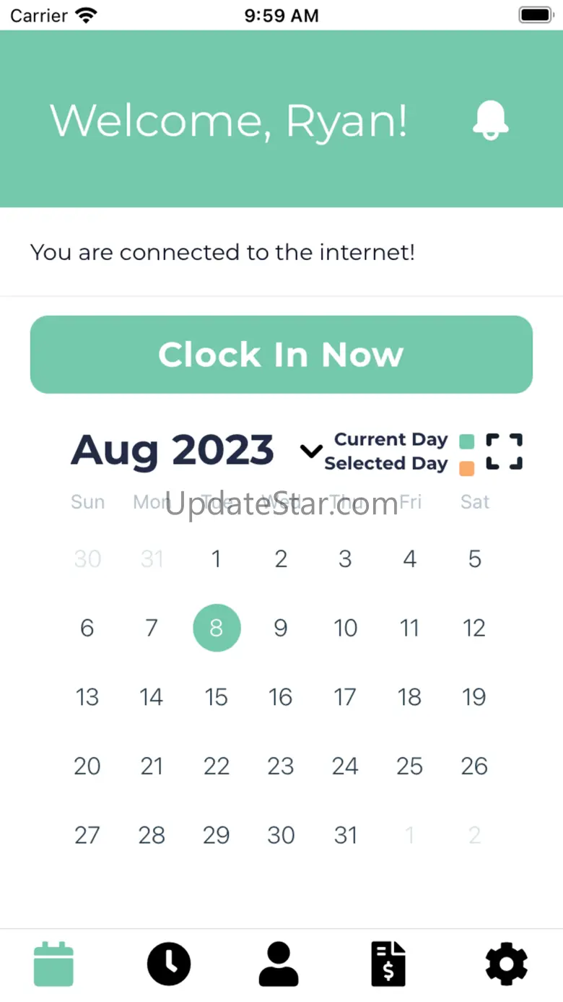Select the highlighted day 8
563x1002 pixels.
point(217,628)
